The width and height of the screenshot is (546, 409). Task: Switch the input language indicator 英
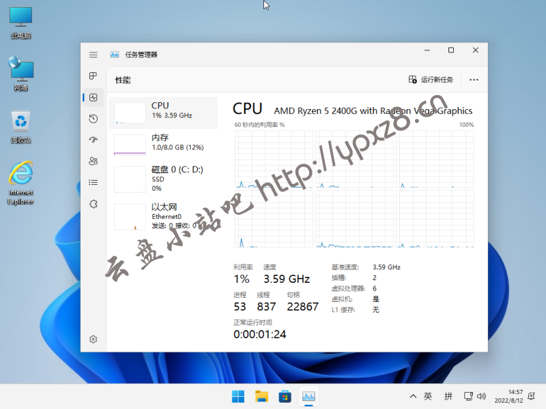click(428, 396)
